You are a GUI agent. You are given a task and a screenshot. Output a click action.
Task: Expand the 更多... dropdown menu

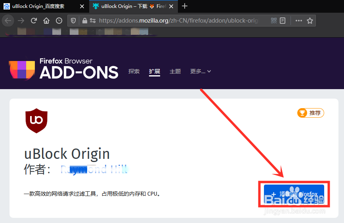[x=201, y=71]
